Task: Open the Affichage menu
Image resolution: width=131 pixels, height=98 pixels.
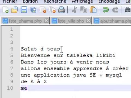Action: click(x=82, y=1)
